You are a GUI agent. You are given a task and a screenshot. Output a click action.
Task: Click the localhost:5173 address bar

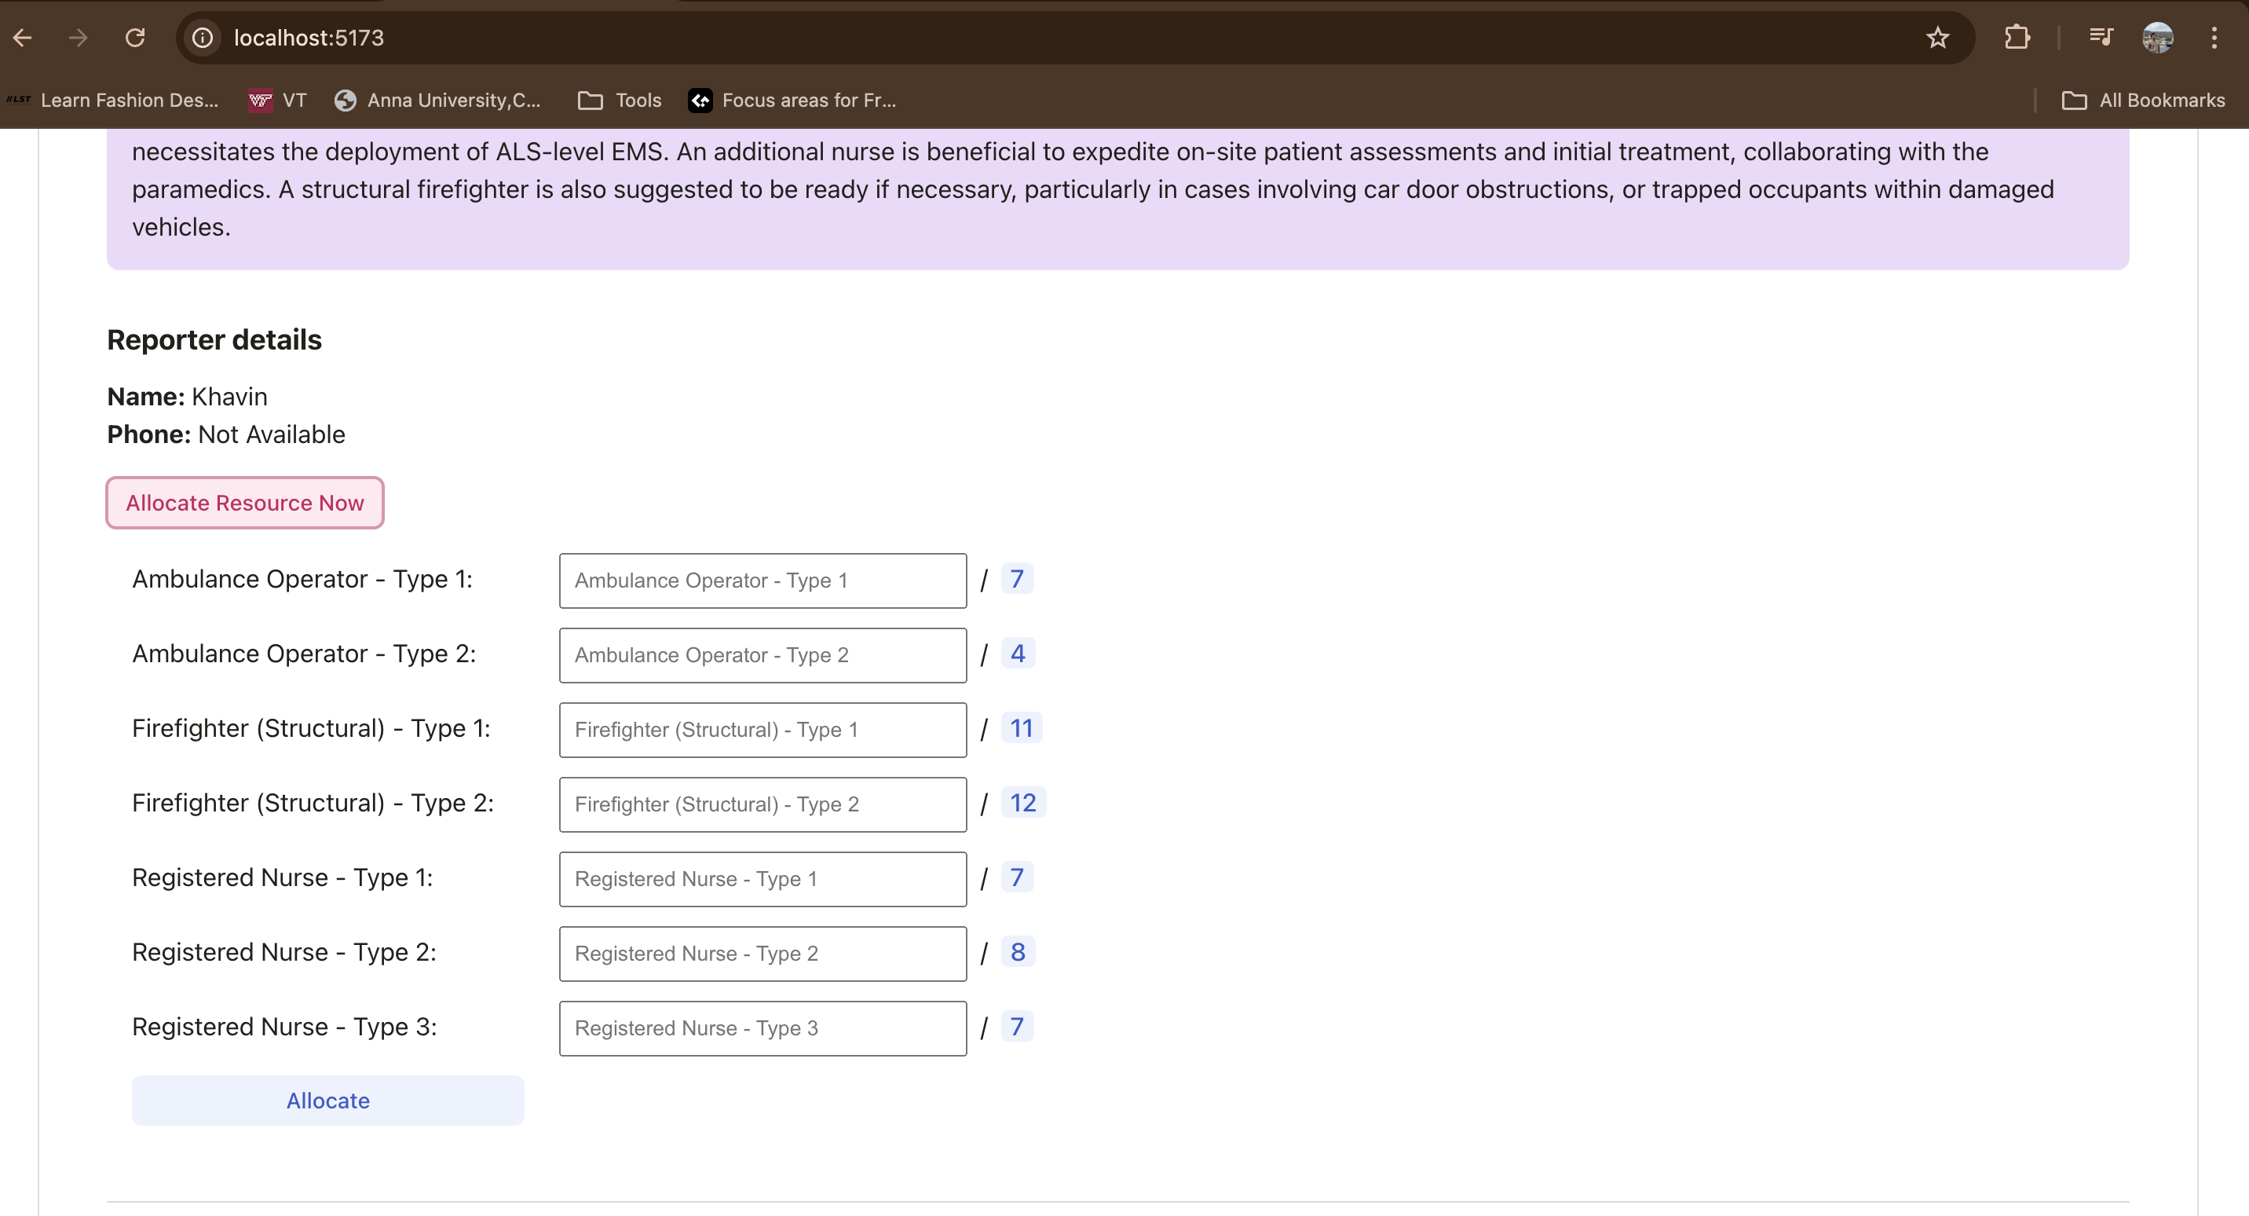tap(1048, 38)
